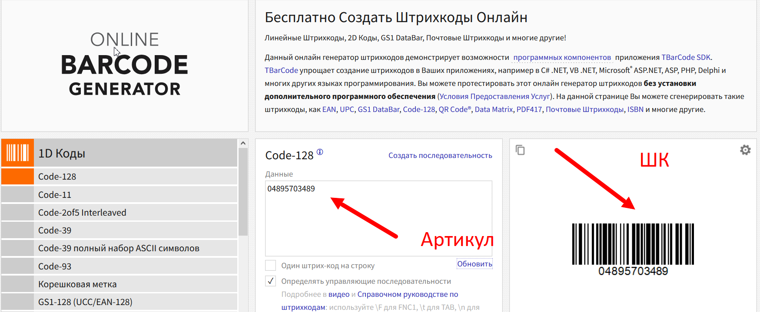Choose Code-39 in the list

click(x=55, y=230)
